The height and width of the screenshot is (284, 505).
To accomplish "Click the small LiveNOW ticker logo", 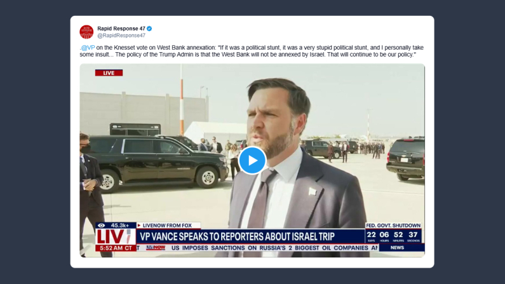I will click(x=156, y=248).
